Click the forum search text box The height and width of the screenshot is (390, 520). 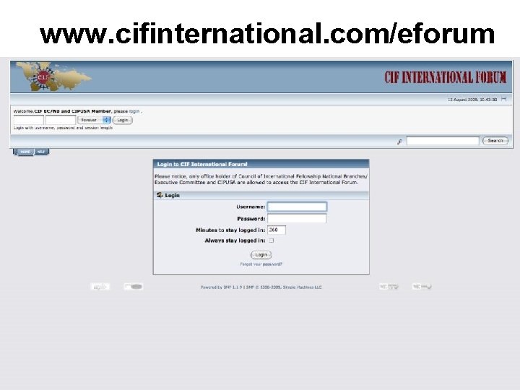click(443, 141)
